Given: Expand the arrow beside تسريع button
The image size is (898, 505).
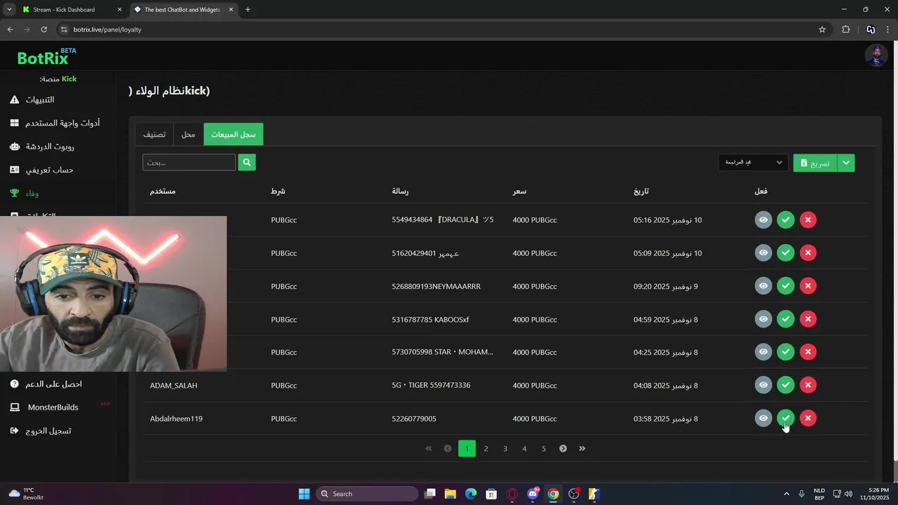Looking at the screenshot, I should pos(846,163).
